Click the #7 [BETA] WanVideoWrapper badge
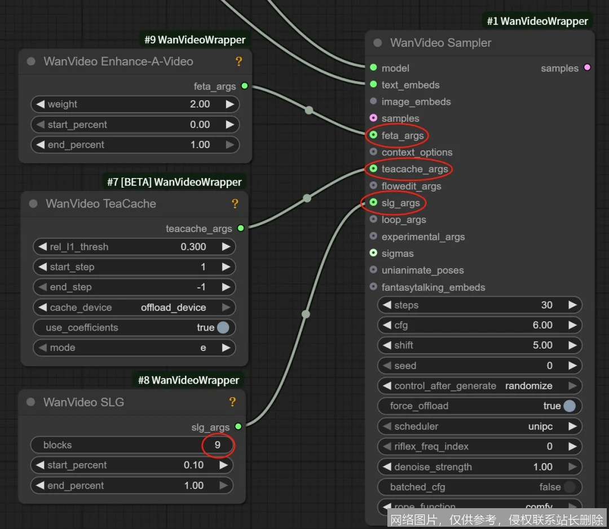This screenshot has width=609, height=529. pos(174,182)
